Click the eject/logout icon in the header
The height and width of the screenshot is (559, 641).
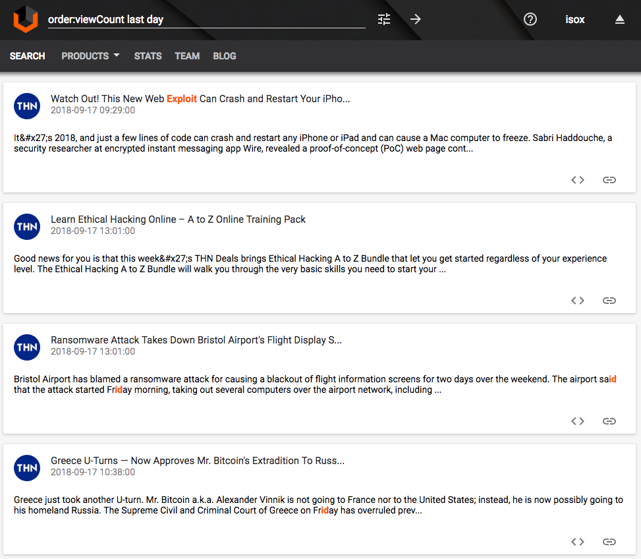tap(619, 20)
